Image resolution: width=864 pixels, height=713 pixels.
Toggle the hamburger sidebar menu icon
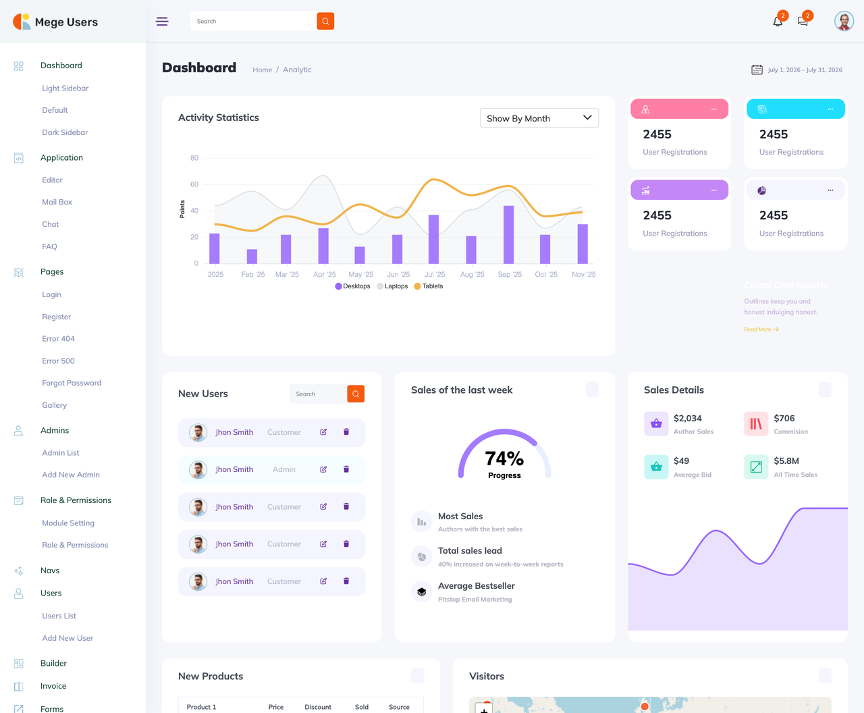tap(162, 22)
